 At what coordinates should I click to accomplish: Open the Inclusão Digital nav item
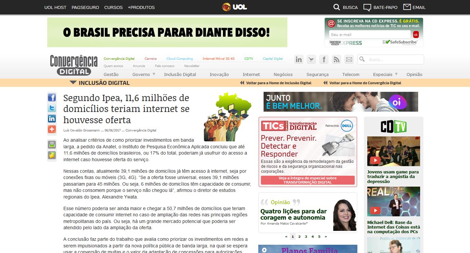pos(180,74)
